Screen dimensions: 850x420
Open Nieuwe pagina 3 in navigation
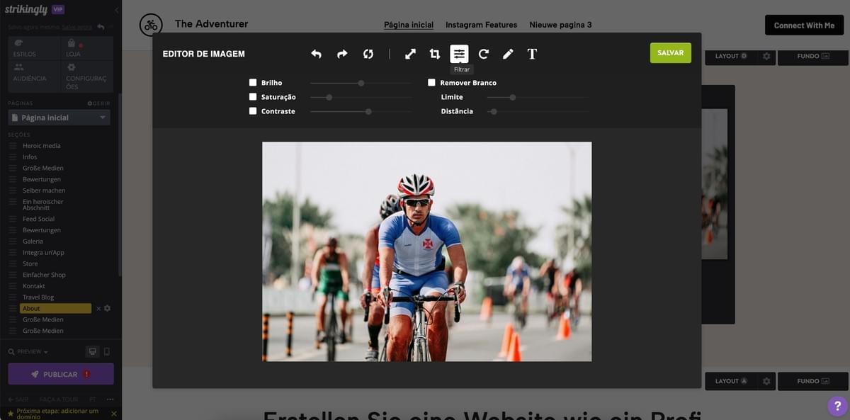(560, 25)
